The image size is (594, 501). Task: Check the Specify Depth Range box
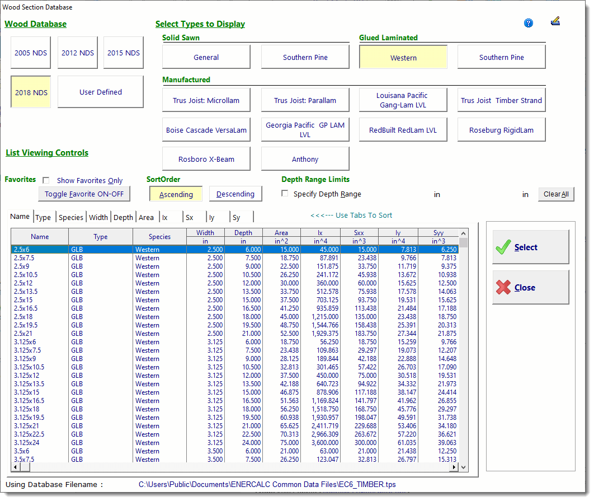click(285, 194)
